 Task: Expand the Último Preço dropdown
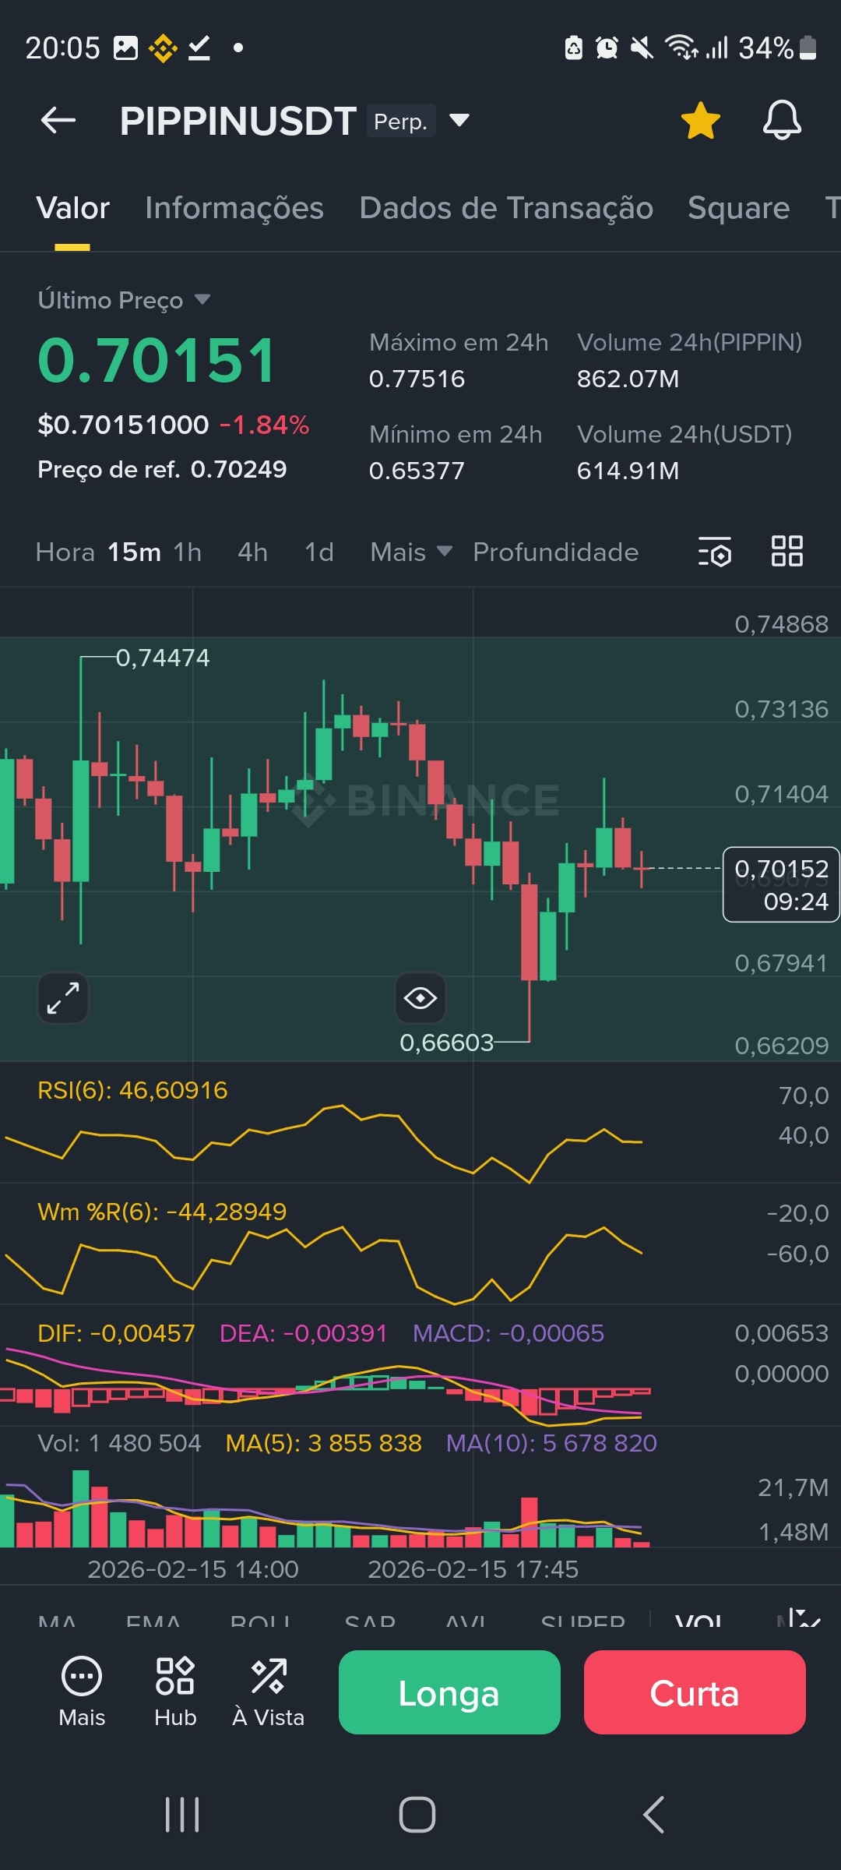(125, 300)
